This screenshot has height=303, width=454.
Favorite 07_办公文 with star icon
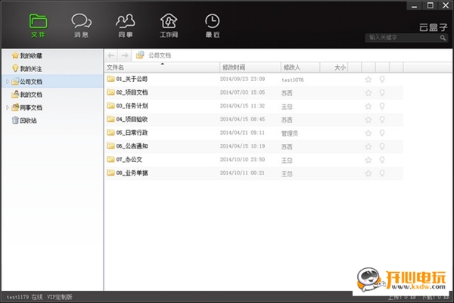[368, 160]
